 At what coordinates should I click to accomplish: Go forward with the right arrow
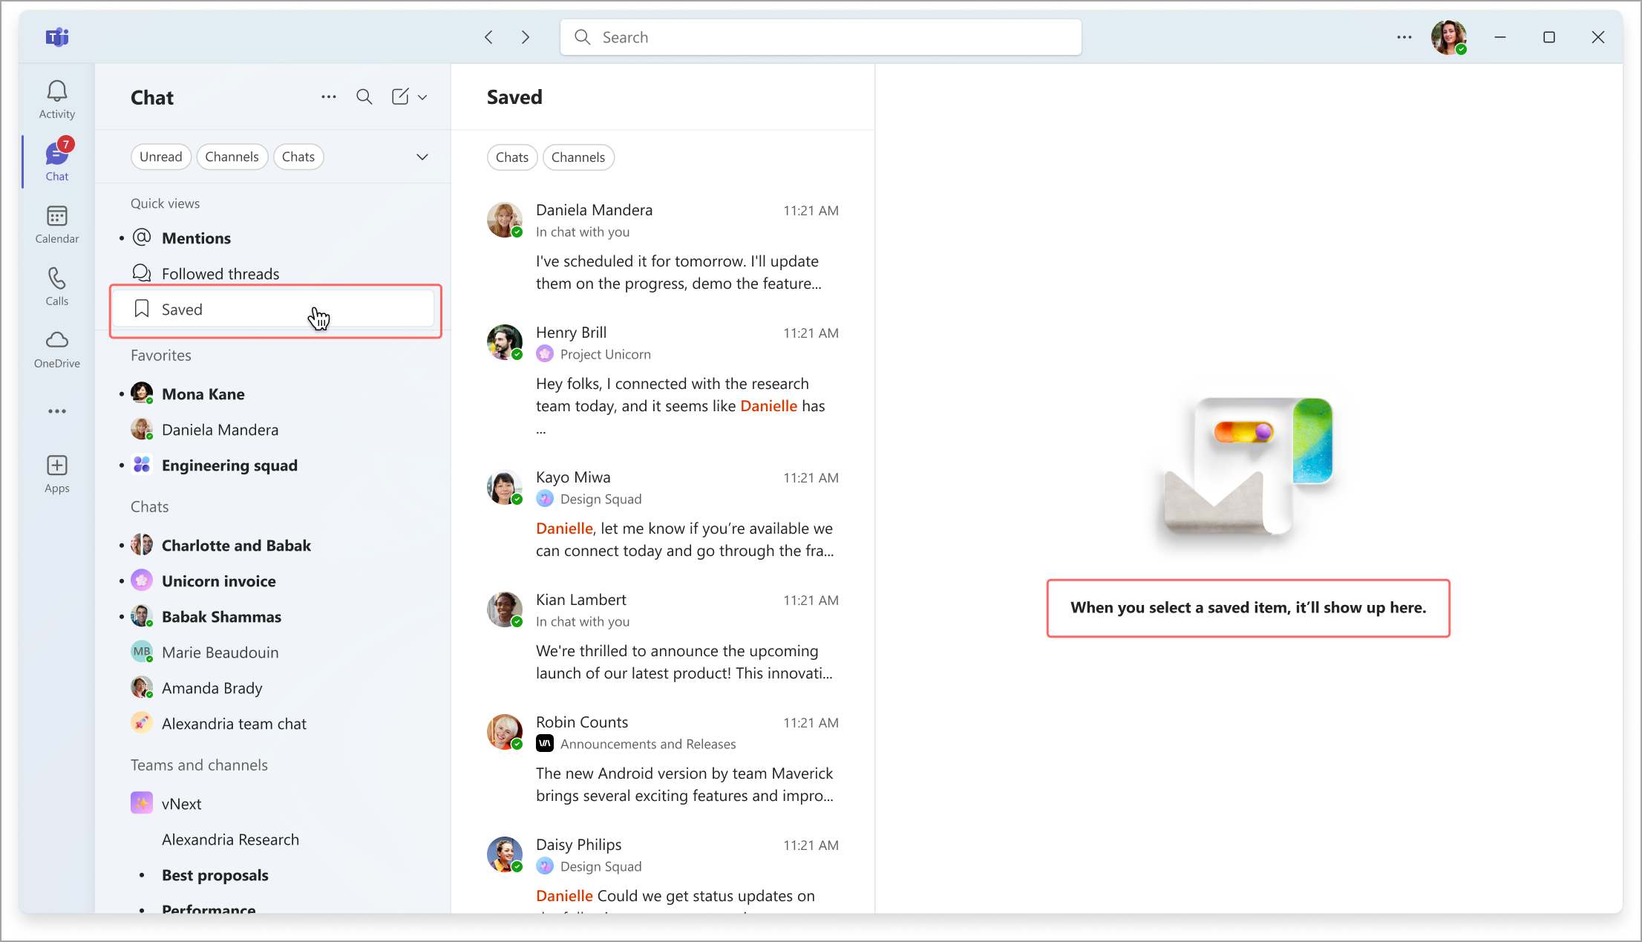coord(526,37)
